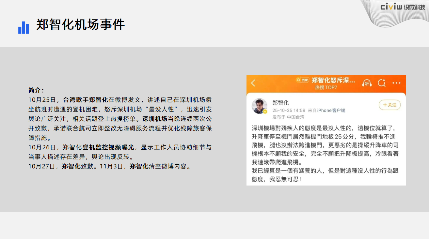Open the sparkle magnifier search icon
This screenshot has height=239, width=429.
pos(382,83)
